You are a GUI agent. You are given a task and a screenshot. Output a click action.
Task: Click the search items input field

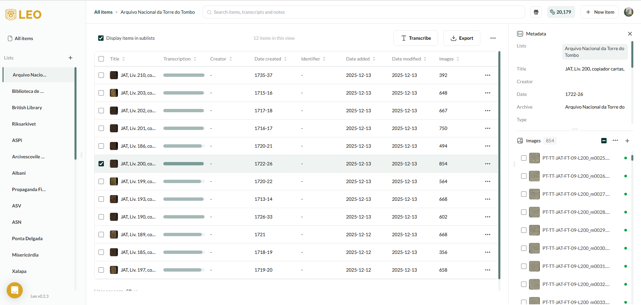pyautogui.click(x=364, y=12)
